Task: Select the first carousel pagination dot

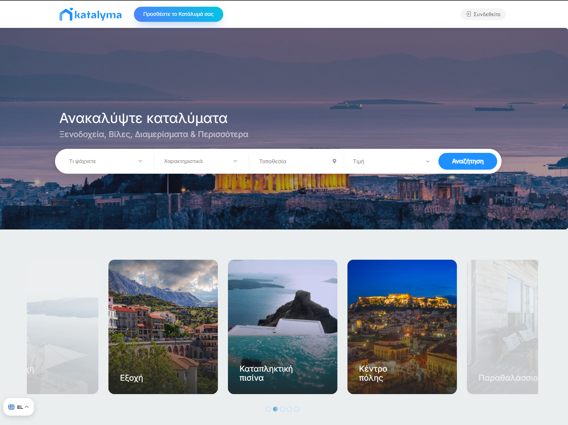Action: [x=269, y=409]
